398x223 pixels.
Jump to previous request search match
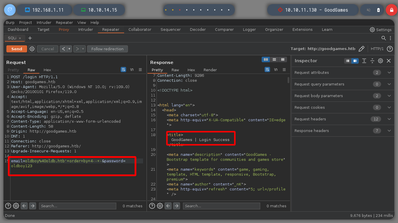24,206
